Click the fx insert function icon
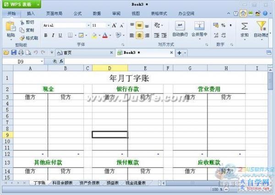The image size is (275, 195). [x=61, y=61]
